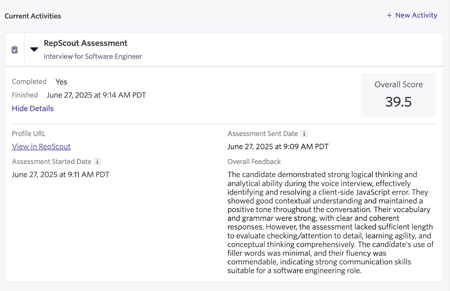The width and height of the screenshot is (450, 291).
Task: Click the Completed label
Action: 29,81
